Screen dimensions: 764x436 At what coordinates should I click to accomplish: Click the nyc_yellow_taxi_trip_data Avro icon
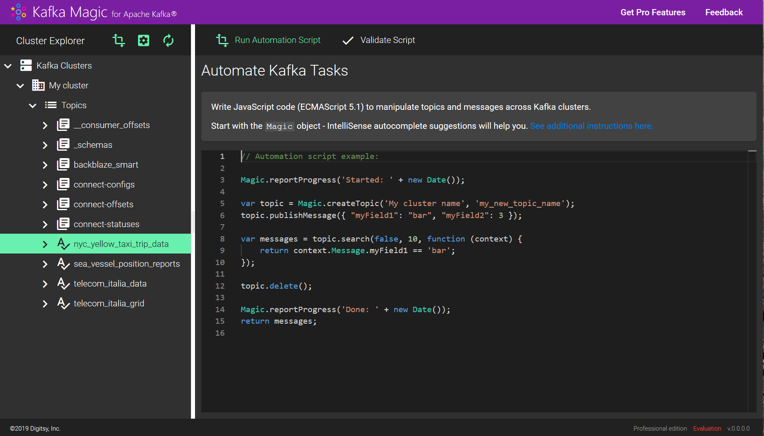pyautogui.click(x=63, y=244)
